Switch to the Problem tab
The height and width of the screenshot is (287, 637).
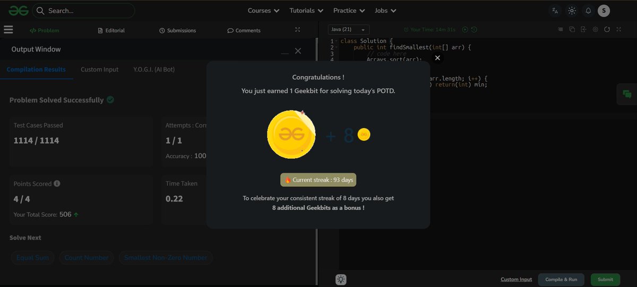coord(45,30)
